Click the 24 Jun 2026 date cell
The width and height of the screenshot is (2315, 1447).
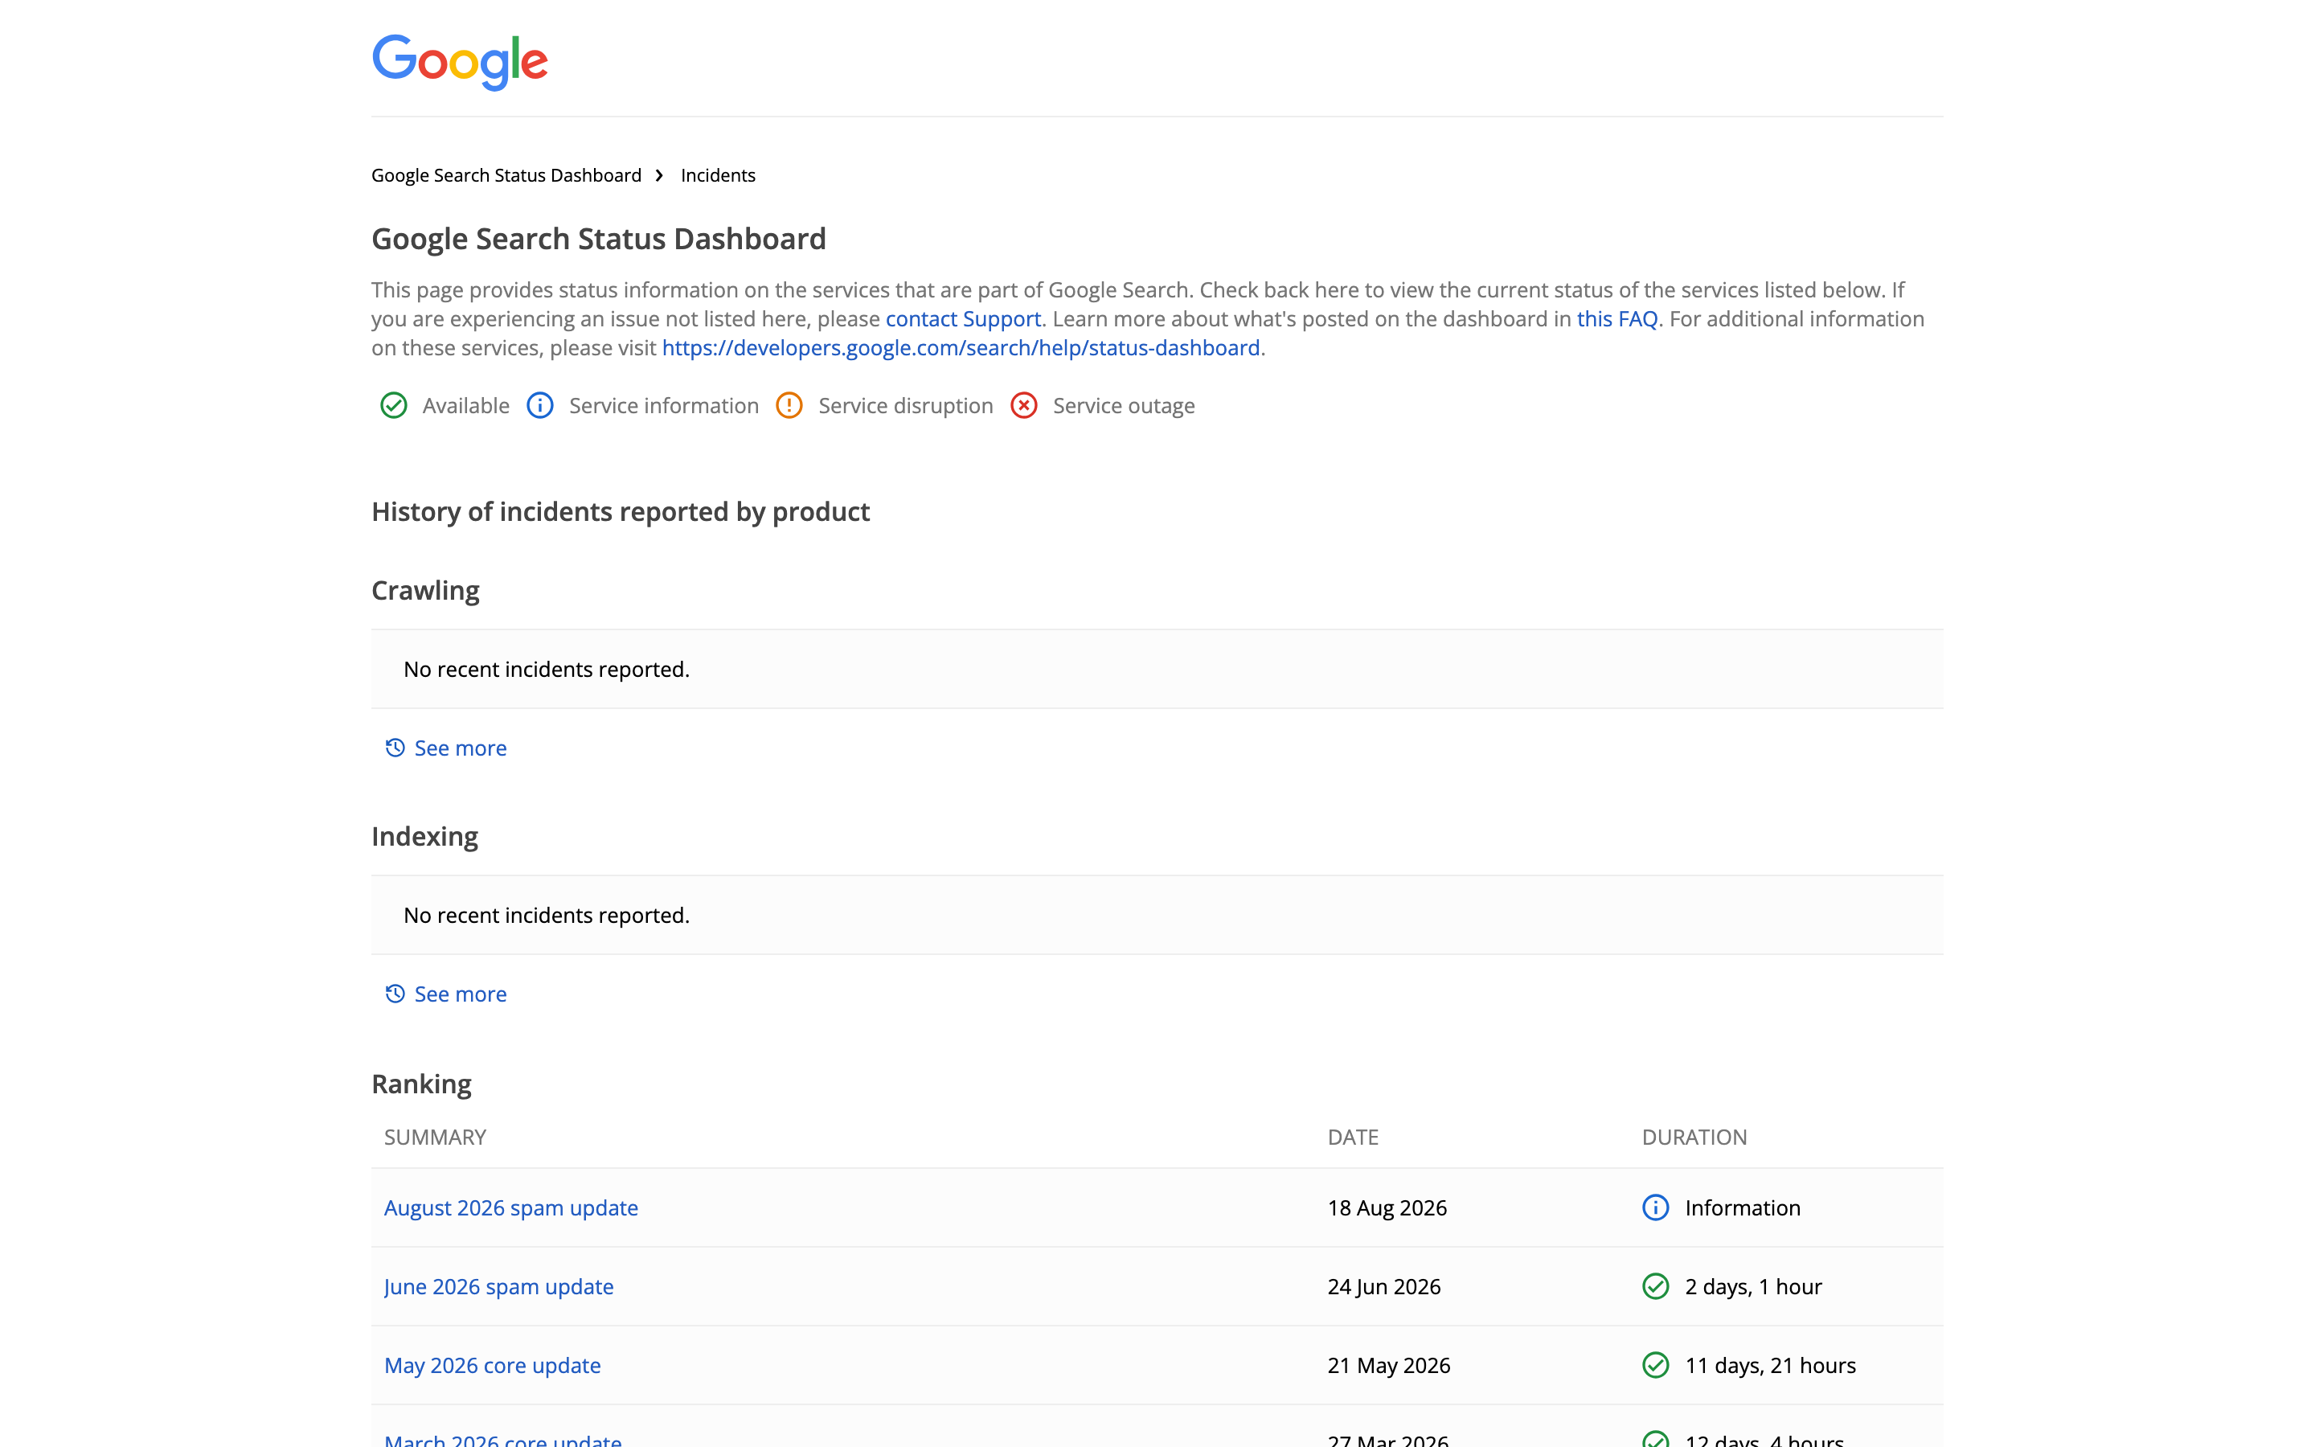(x=1384, y=1286)
